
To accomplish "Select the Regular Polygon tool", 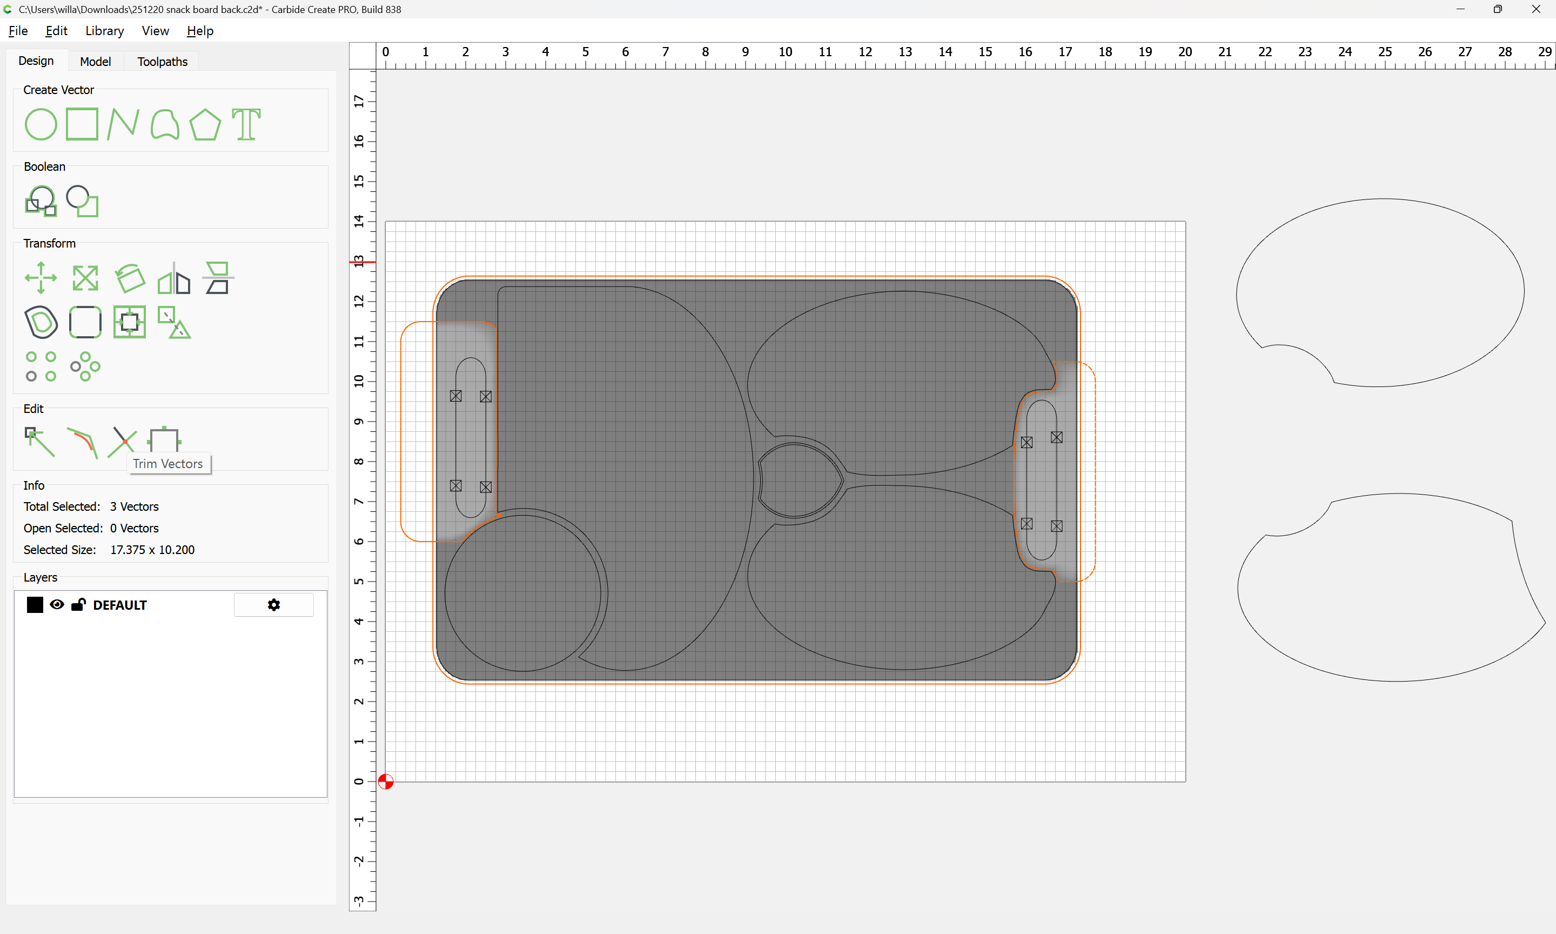I will (x=205, y=124).
